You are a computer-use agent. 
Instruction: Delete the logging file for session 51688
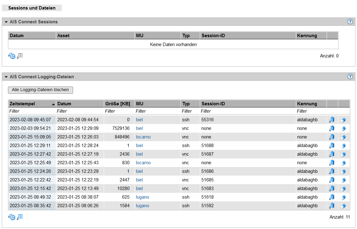pyautogui.click(x=343, y=146)
